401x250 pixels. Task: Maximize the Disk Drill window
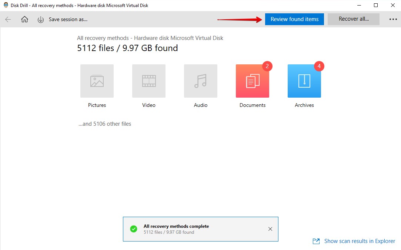(376, 5)
